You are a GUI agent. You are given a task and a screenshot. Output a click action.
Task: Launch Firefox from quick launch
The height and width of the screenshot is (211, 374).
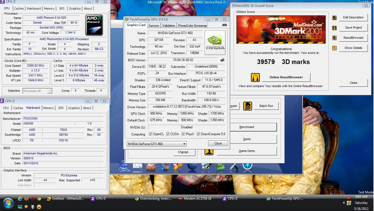(x=26, y=199)
